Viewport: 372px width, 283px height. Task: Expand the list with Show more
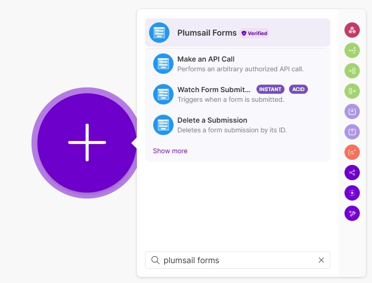coord(170,151)
